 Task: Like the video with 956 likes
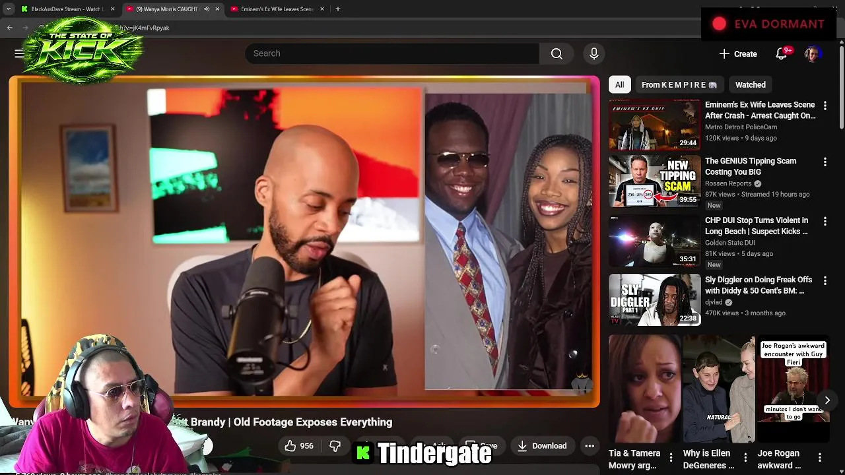[x=299, y=446]
